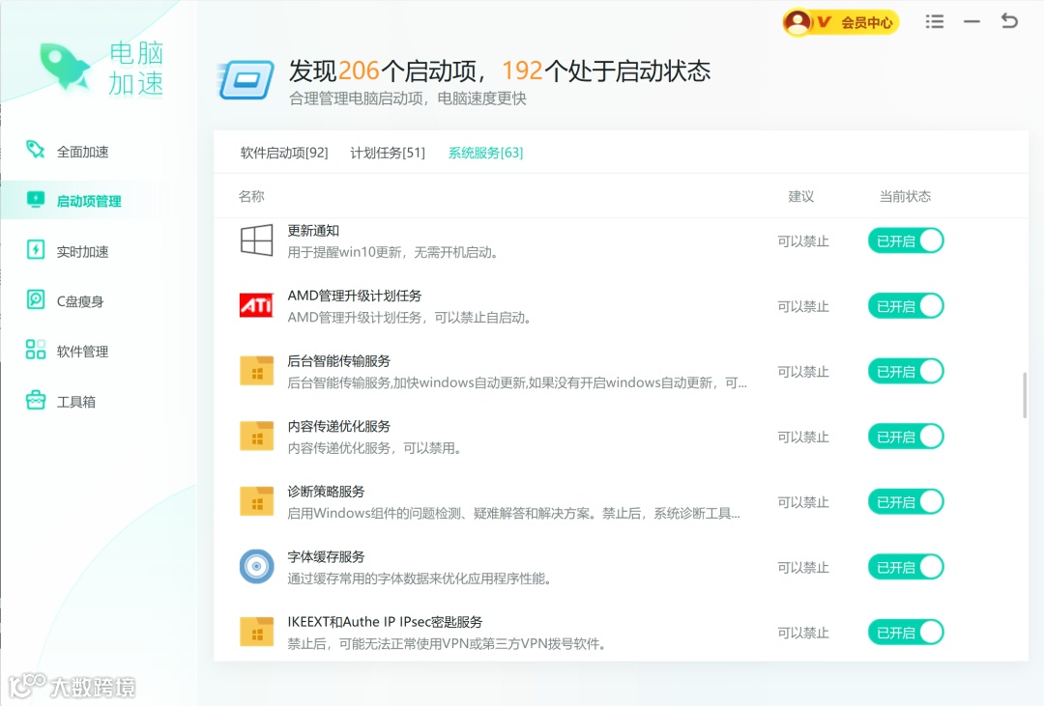The height and width of the screenshot is (706, 1044).
Task: Click the 内容传递优化服务 title text
Action: click(339, 426)
